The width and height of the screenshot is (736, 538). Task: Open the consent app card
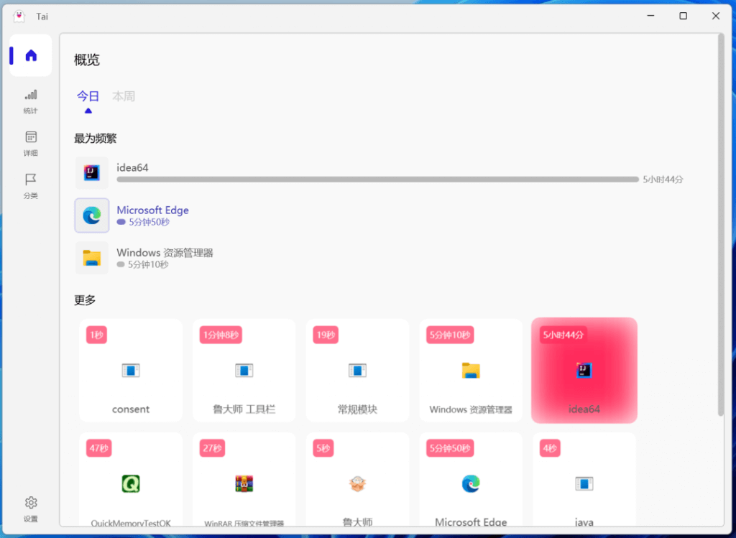tap(131, 371)
